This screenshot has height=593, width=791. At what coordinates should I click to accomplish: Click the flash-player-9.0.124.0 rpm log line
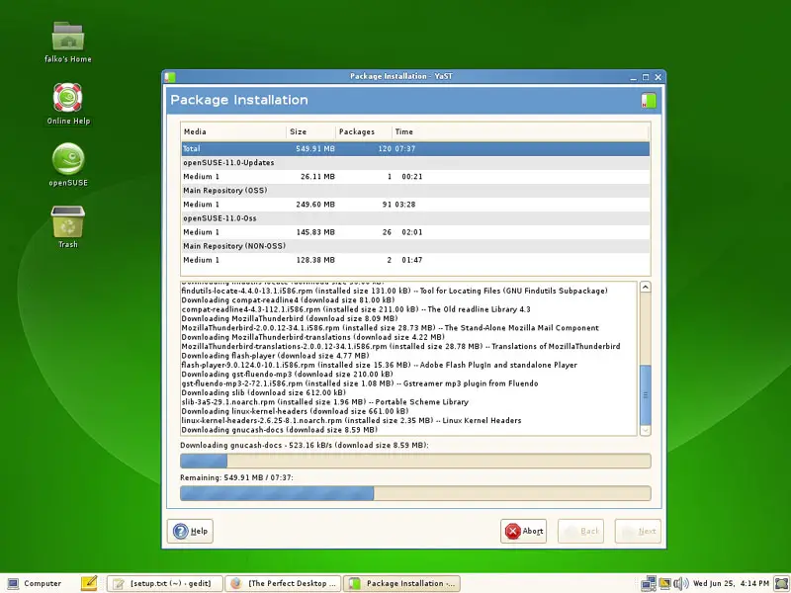[x=380, y=365]
